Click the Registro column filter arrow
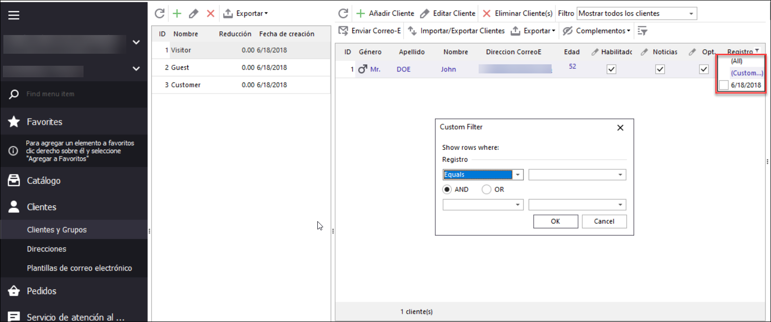This screenshot has height=322, width=771. click(x=757, y=50)
